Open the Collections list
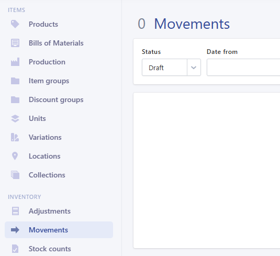The height and width of the screenshot is (256, 280). [x=47, y=175]
